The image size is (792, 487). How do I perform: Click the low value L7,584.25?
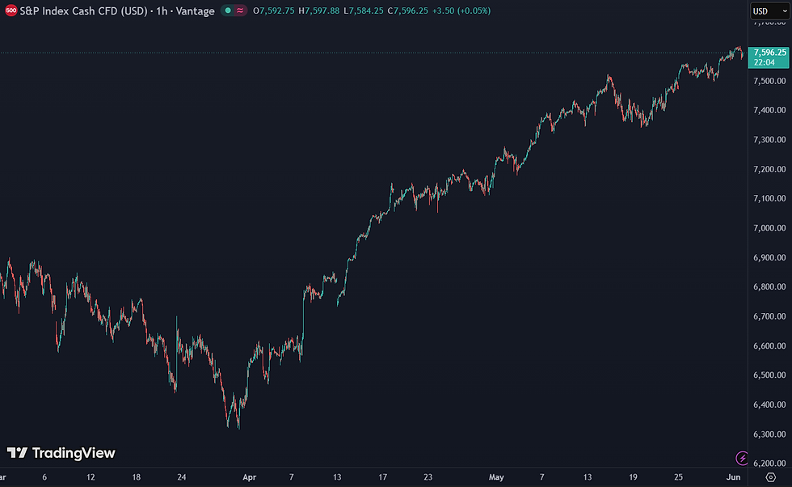pos(363,11)
